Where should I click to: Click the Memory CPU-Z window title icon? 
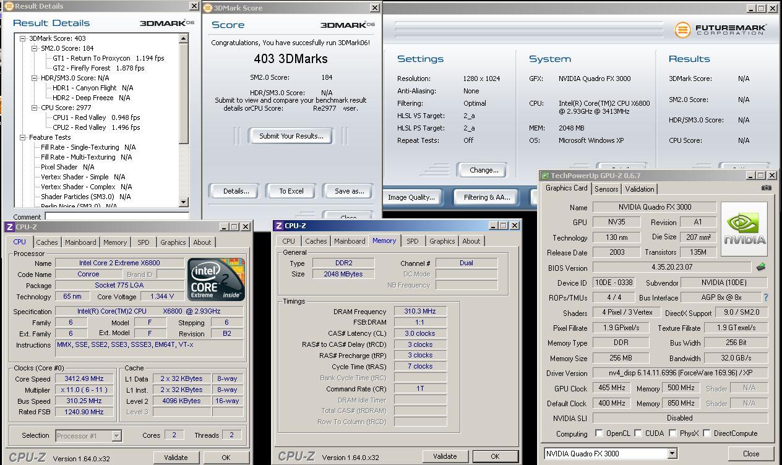point(278,226)
